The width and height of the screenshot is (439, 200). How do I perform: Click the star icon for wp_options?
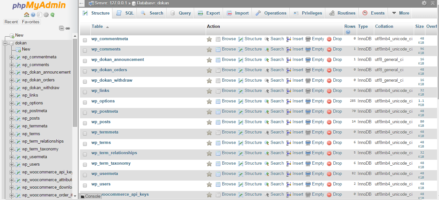point(209,101)
